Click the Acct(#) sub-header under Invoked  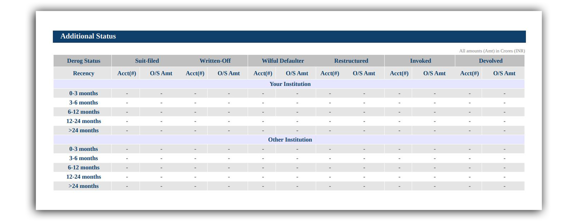pyautogui.click(x=399, y=73)
